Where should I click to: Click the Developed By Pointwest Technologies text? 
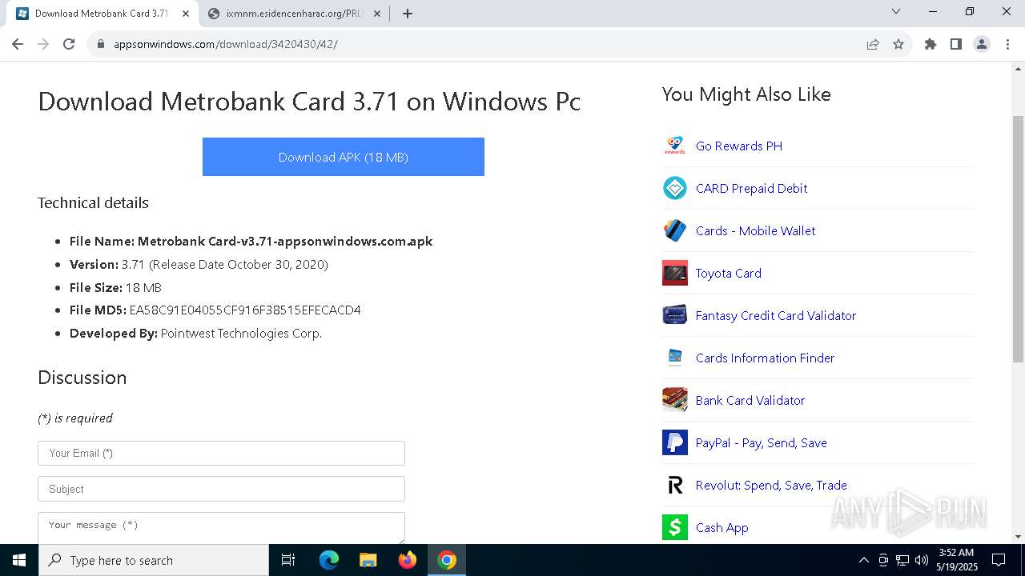[195, 333]
